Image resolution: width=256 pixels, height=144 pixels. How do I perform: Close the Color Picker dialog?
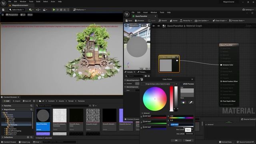coord(192,79)
